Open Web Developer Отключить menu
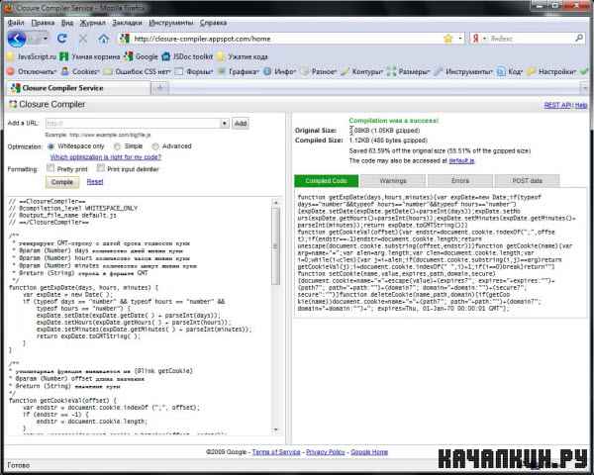 point(32,71)
